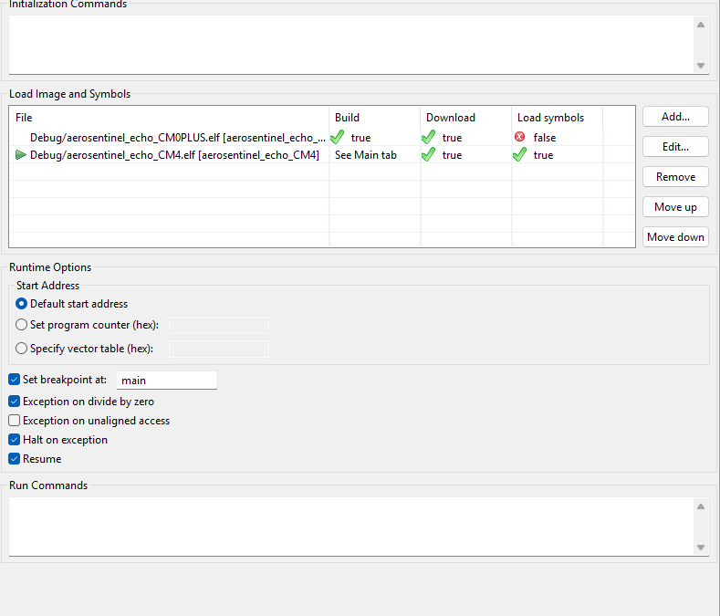The image size is (720, 616).
Task: Click Initialization Commands scroll up arrow
Action: pos(701,25)
